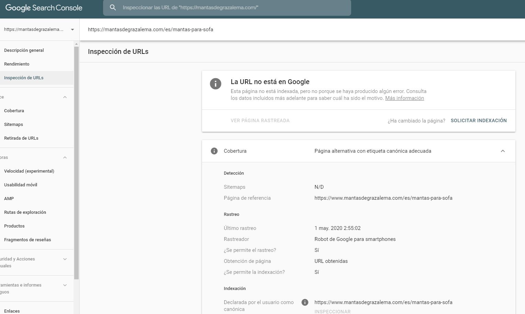Click 'URL obtenidas' value
525x314 pixels.
331,261
